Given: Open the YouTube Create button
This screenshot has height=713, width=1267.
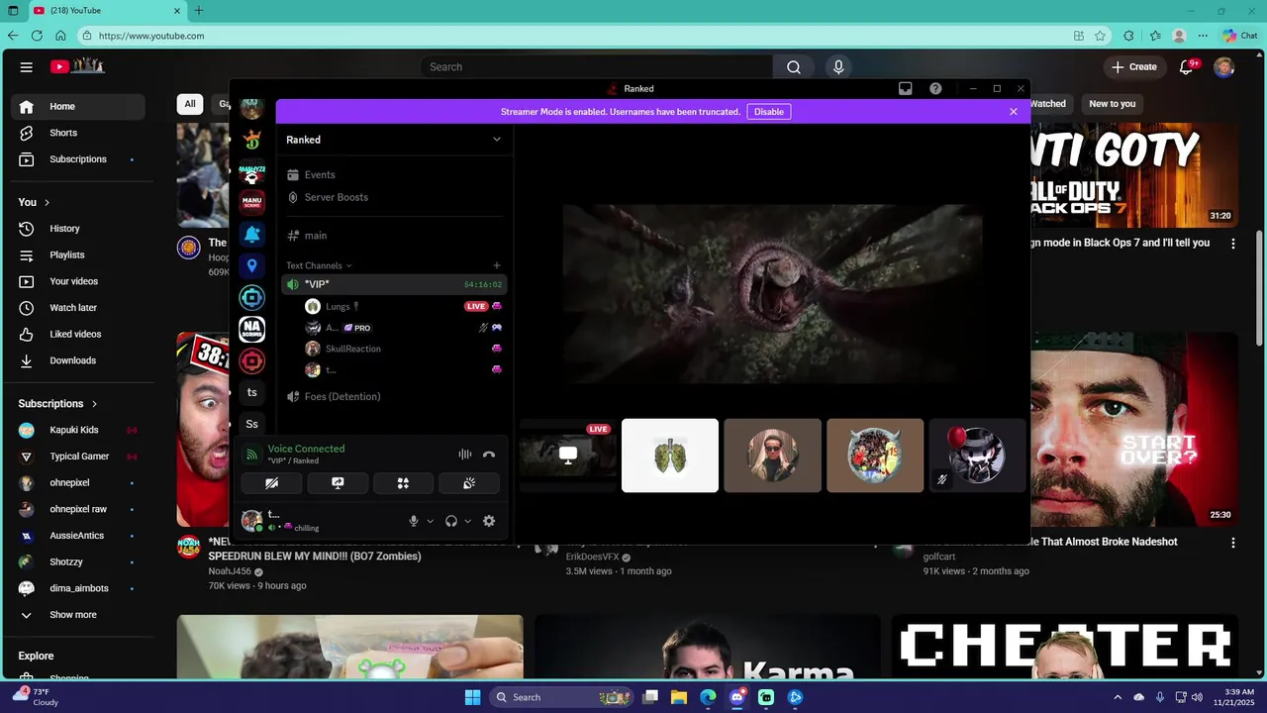Looking at the screenshot, I should (x=1134, y=67).
